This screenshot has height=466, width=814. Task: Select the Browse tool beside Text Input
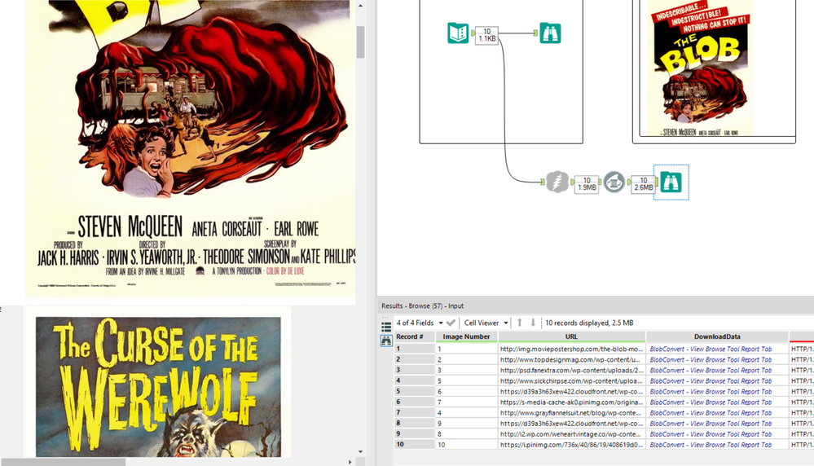tap(550, 33)
